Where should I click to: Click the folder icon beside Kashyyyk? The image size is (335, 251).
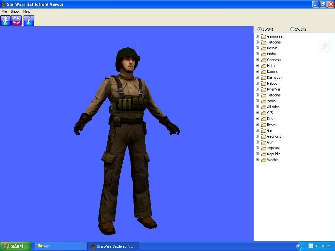263,77
